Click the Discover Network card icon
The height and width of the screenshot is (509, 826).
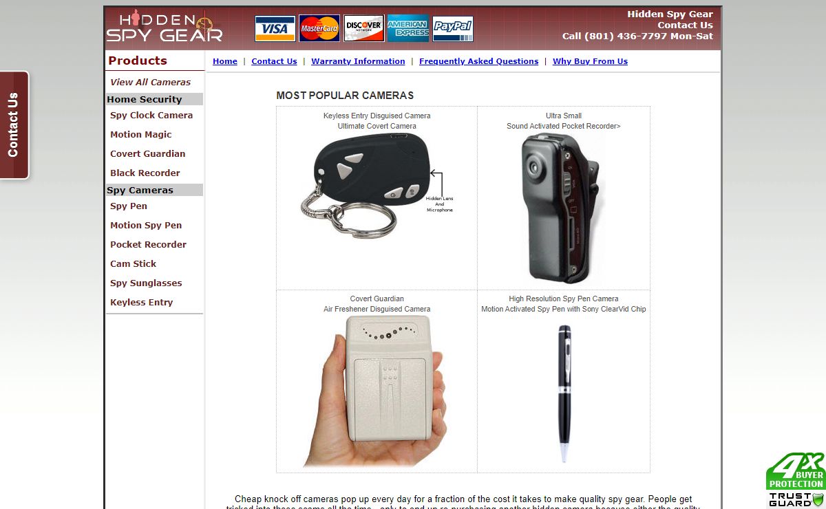[364, 29]
